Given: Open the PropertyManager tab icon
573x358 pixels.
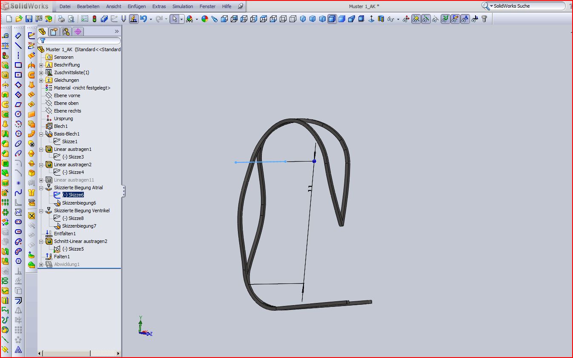Looking at the screenshot, I should [54, 32].
